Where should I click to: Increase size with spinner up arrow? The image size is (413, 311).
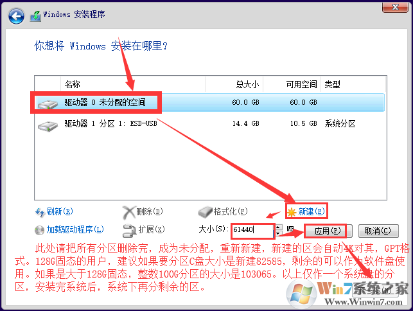[278, 226]
